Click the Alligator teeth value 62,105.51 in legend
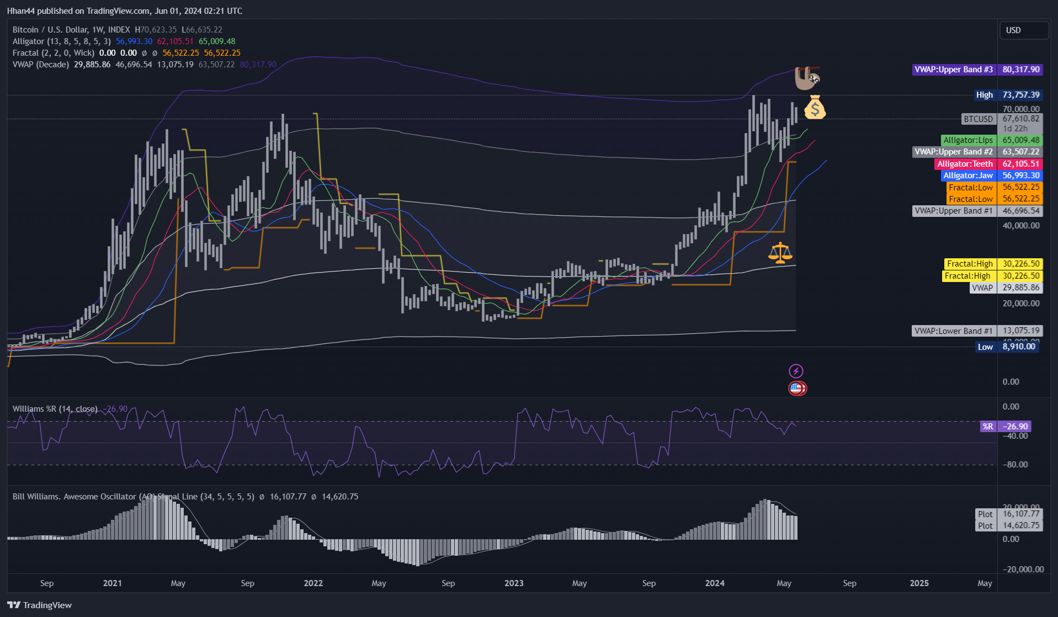The width and height of the screenshot is (1058, 617). pyautogui.click(x=176, y=41)
